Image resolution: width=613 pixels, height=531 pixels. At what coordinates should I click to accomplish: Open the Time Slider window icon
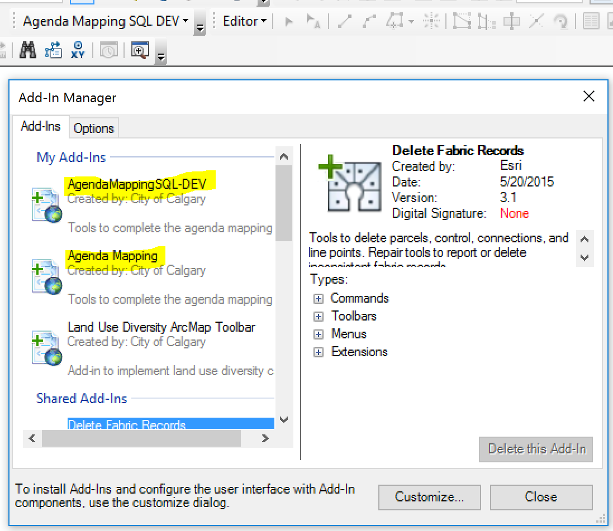(x=108, y=50)
